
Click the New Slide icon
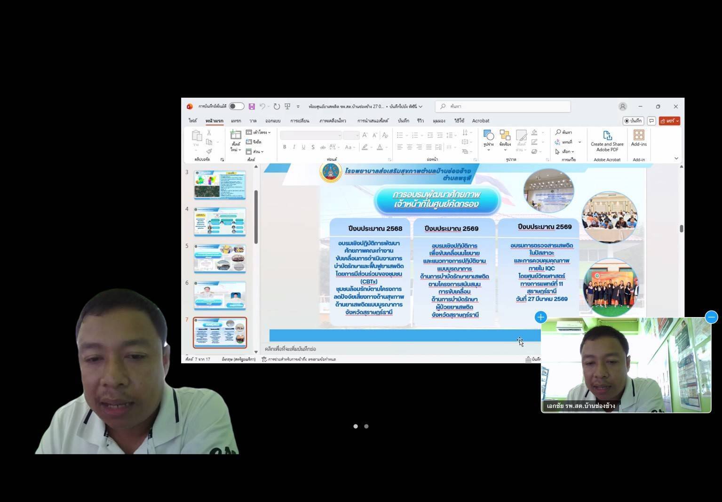click(235, 135)
